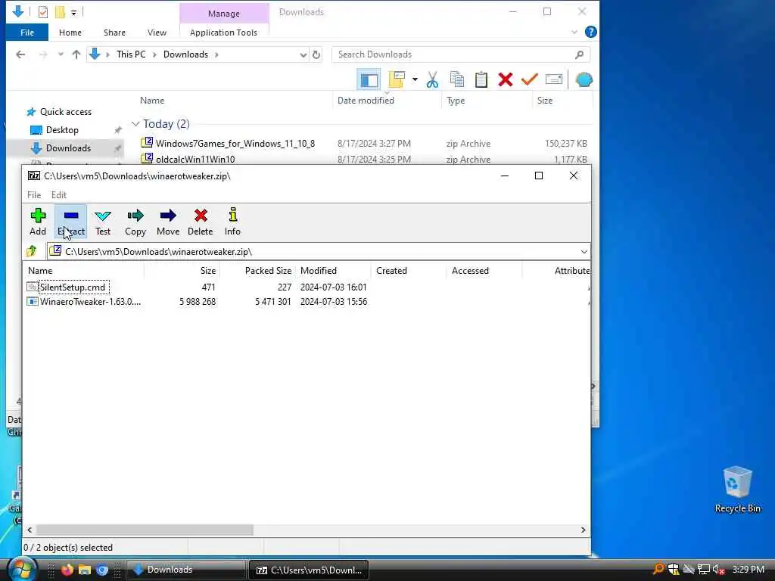
Task: Expand the 7-Zip address path dropdown
Action: coord(584,251)
